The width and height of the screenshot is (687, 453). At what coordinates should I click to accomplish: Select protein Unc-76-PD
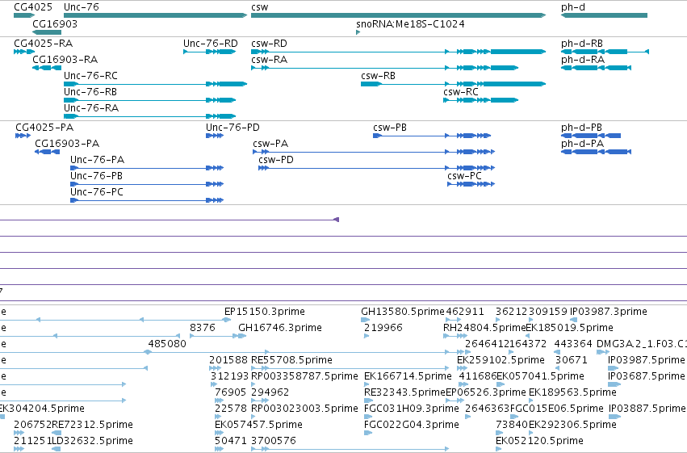215,136
